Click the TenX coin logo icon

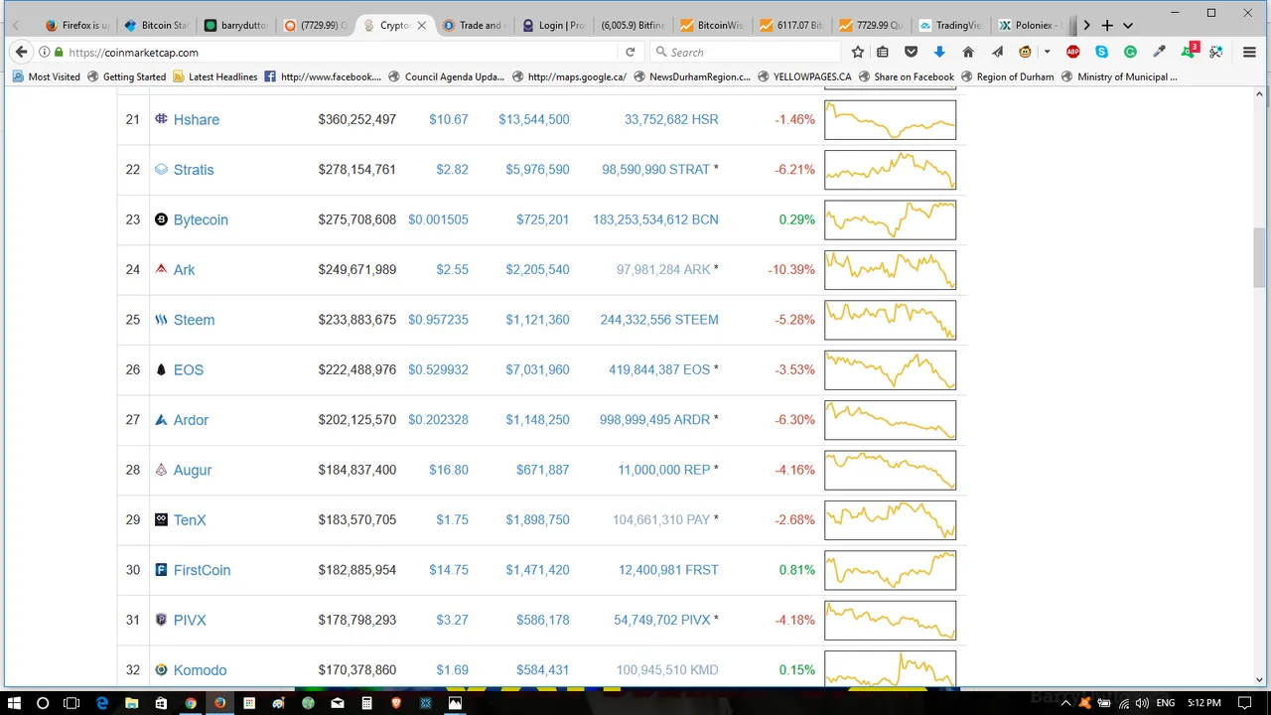(161, 519)
